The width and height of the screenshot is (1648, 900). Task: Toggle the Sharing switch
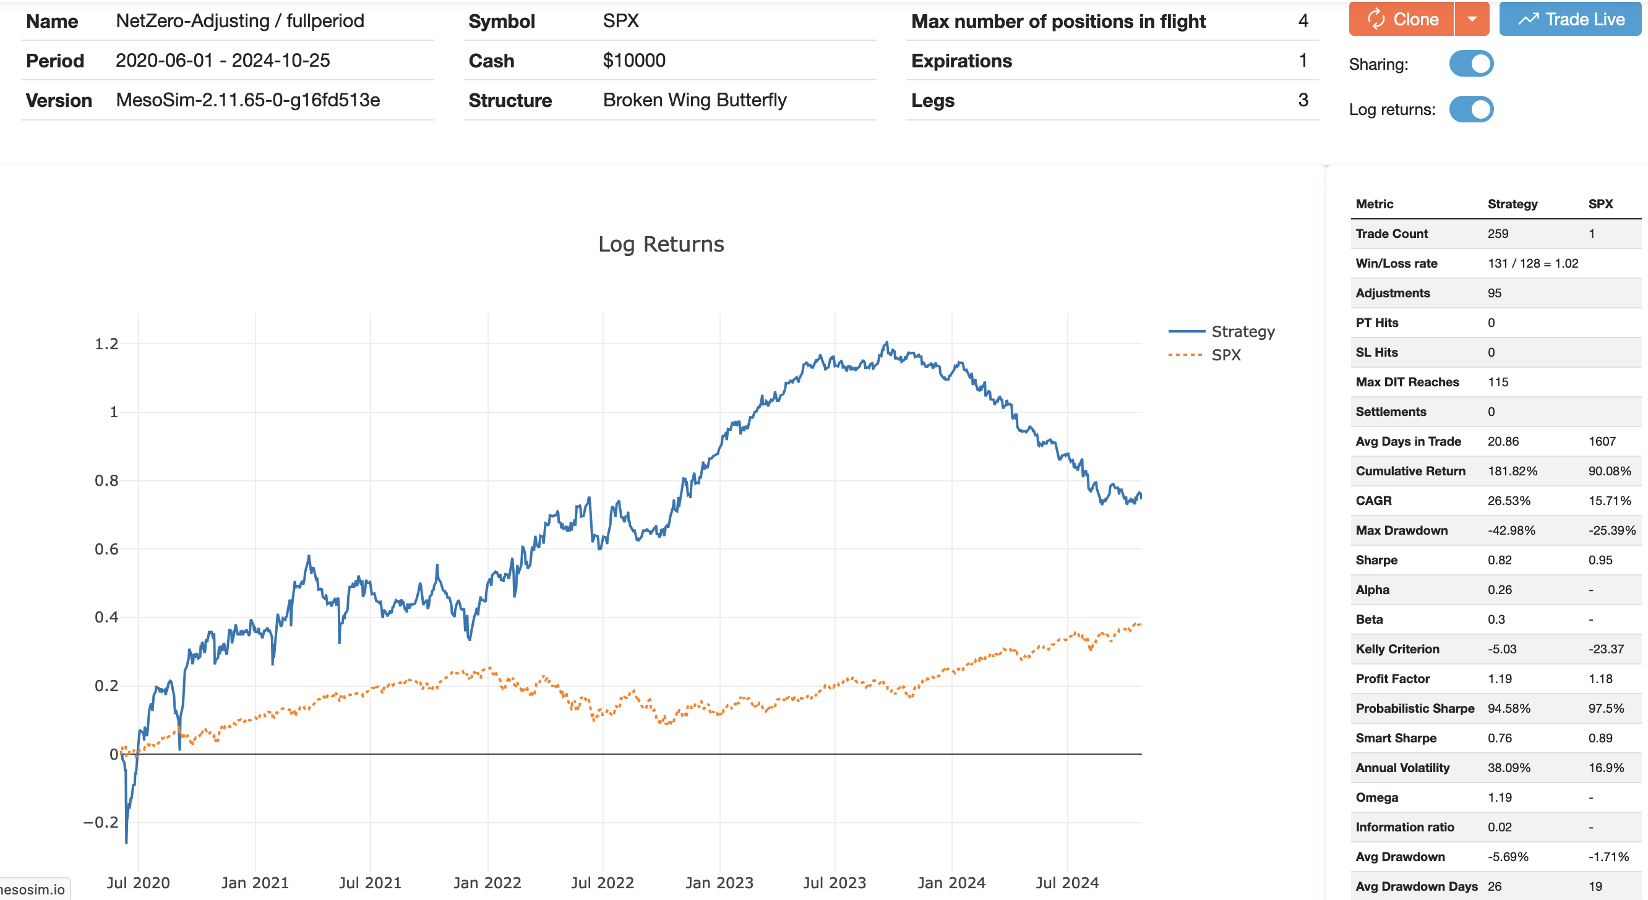(x=1471, y=64)
